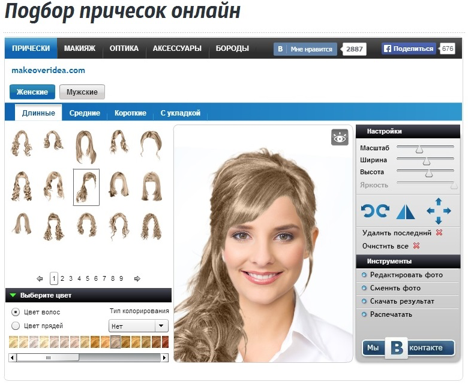
Task: Click the color palette scrollbar right arrow
Action: coord(165,357)
